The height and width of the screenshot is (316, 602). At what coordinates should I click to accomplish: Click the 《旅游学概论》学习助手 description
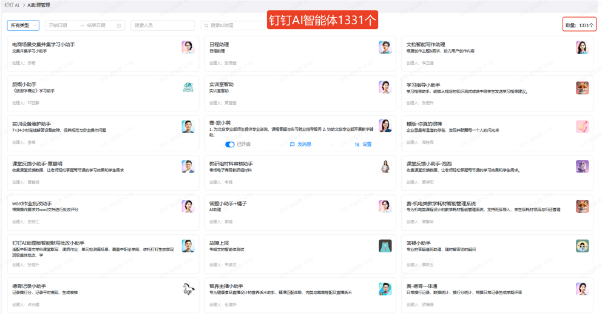pyautogui.click(x=33, y=91)
